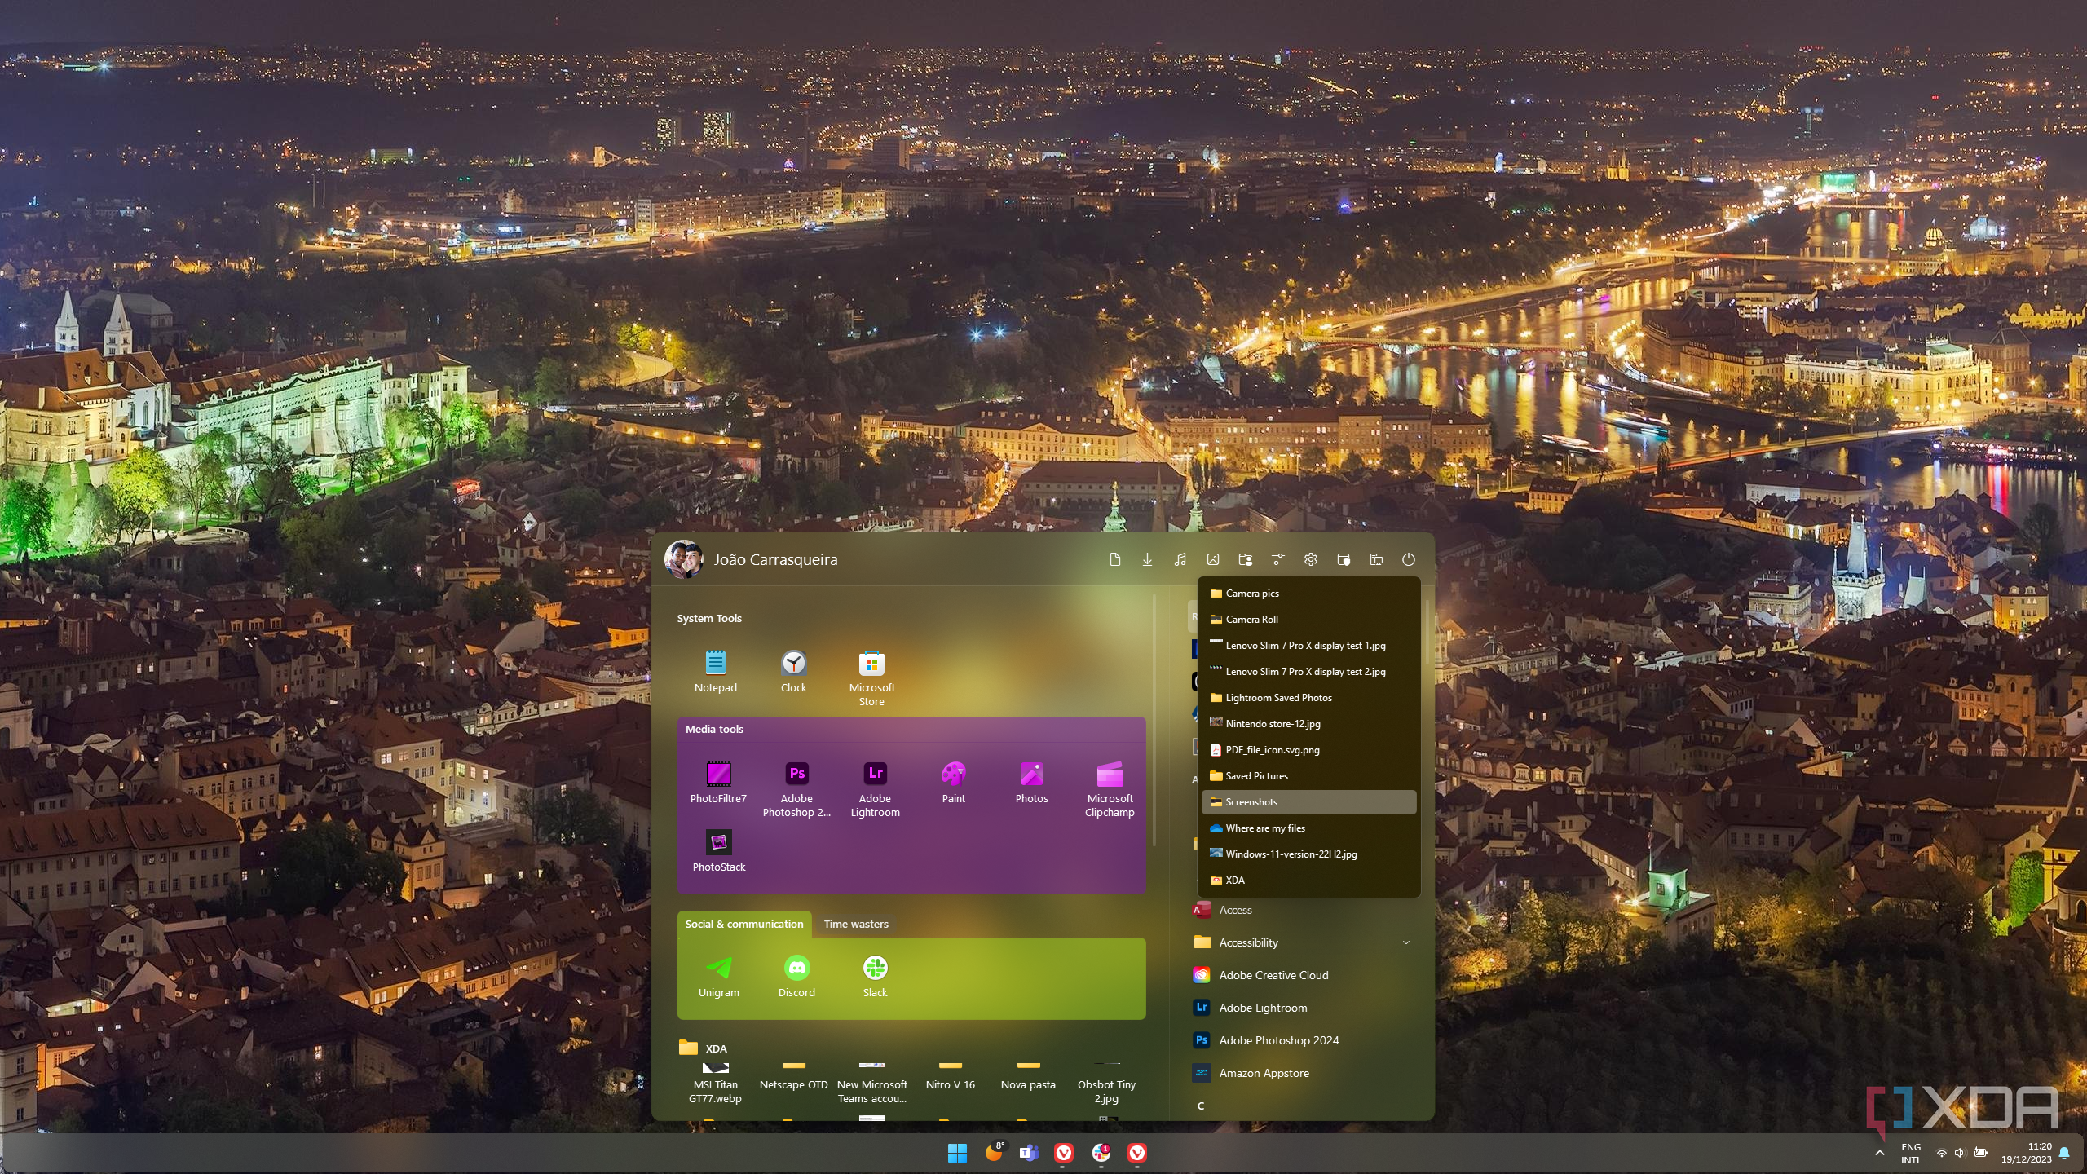Open the volume speaker tray icon

pyautogui.click(x=1959, y=1153)
